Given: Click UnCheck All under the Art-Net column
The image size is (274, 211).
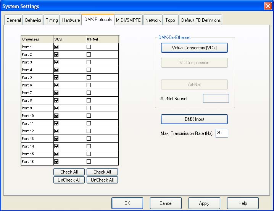Looking at the screenshot, I should [x=102, y=180].
